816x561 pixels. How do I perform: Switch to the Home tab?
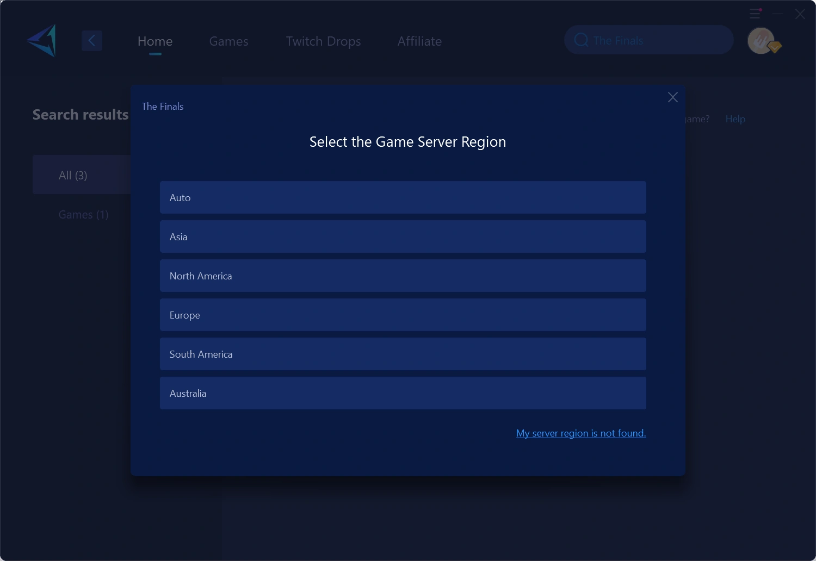coord(154,41)
